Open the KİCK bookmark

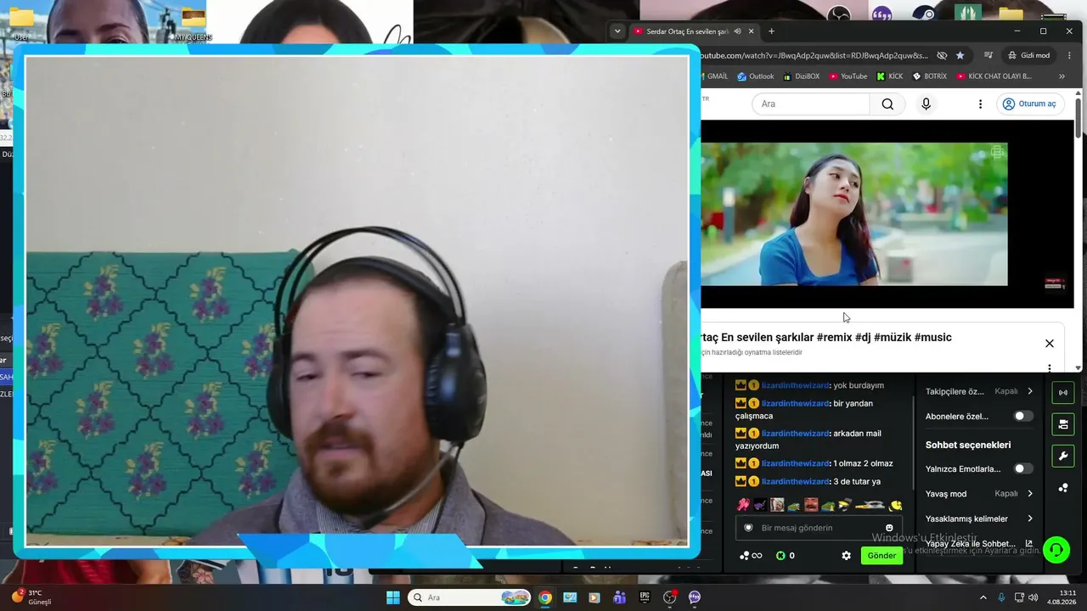[x=889, y=76]
